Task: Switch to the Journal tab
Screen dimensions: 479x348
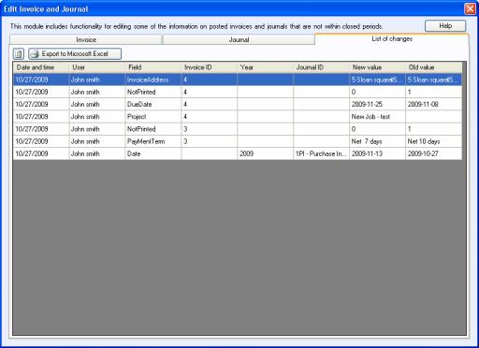Action: 239,40
